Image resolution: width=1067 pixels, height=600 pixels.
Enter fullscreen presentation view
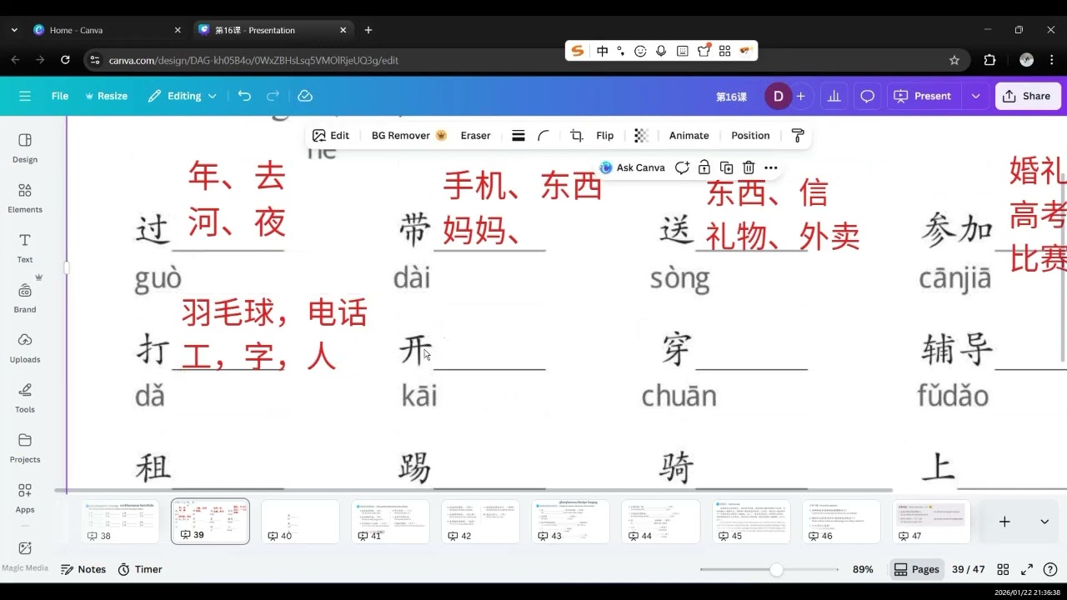tap(1027, 569)
